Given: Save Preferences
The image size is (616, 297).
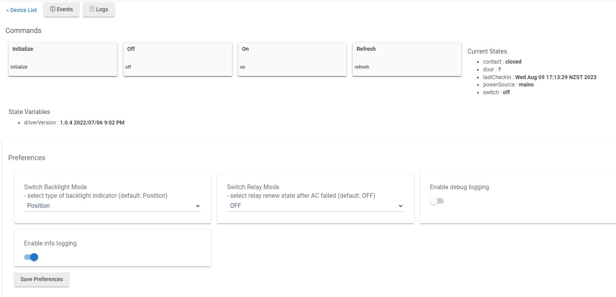Looking at the screenshot, I should [42, 279].
